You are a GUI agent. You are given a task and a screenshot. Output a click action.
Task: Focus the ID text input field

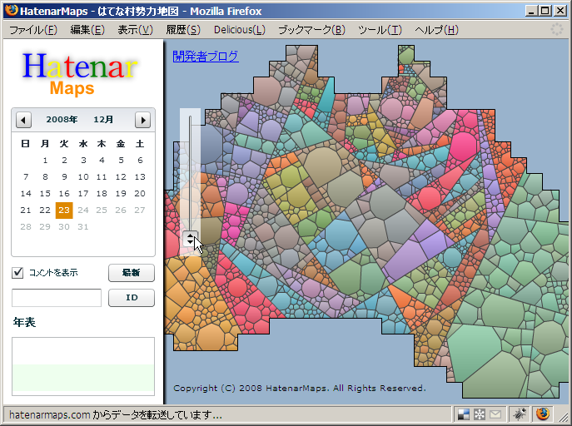click(x=57, y=298)
